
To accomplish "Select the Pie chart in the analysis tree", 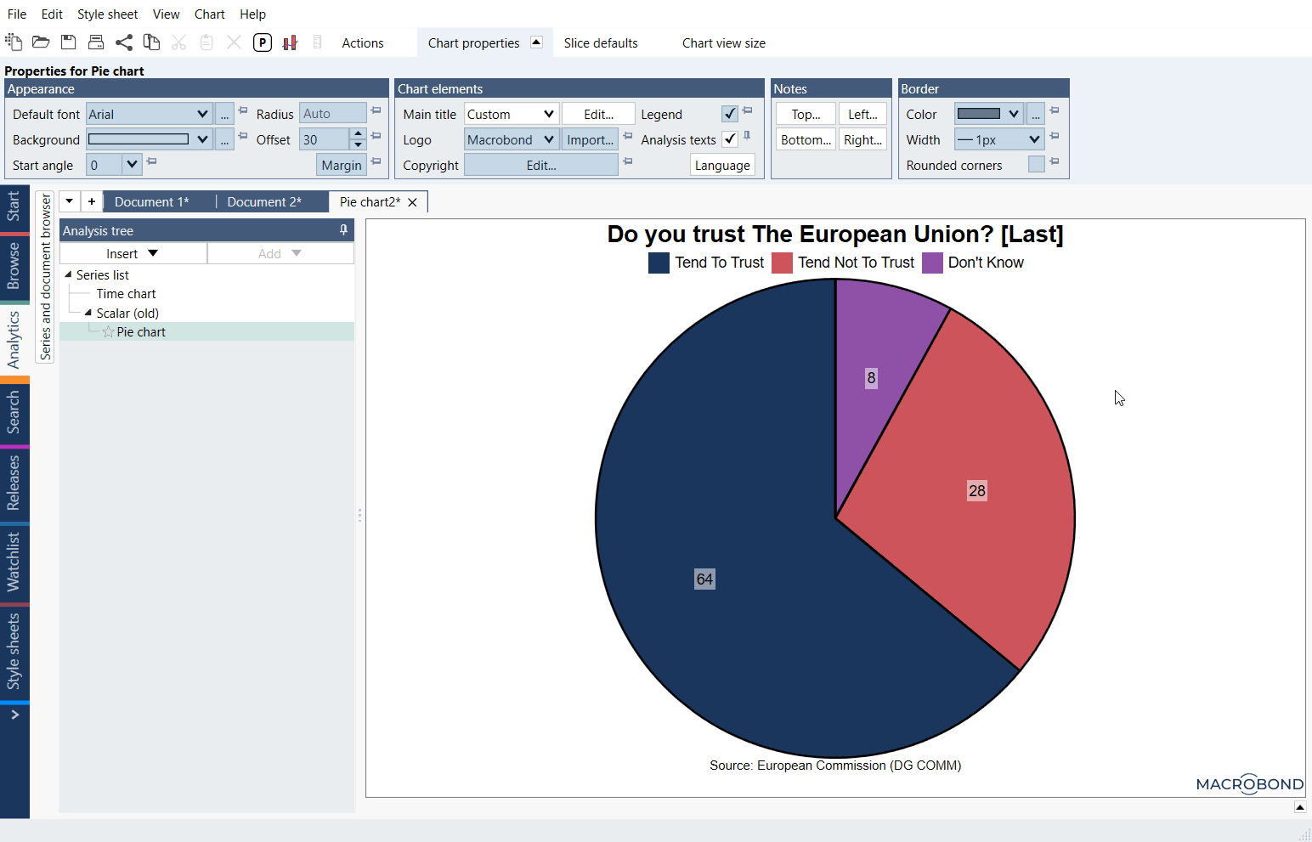I will pyautogui.click(x=141, y=331).
